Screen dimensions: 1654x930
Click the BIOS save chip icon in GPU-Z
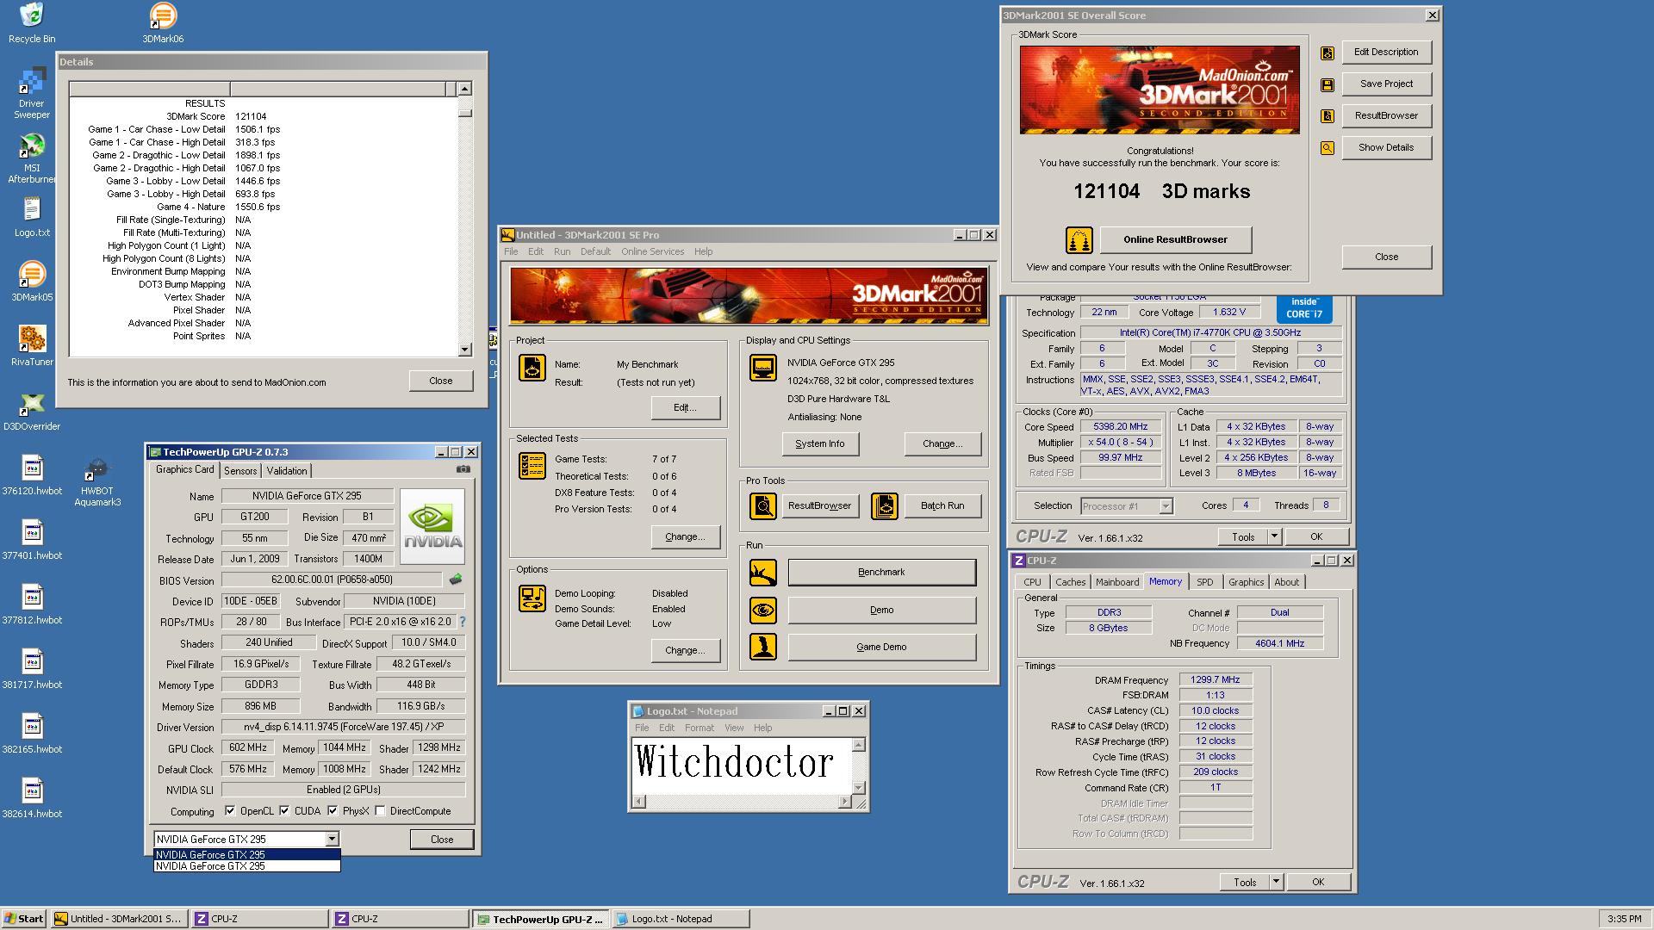456,580
